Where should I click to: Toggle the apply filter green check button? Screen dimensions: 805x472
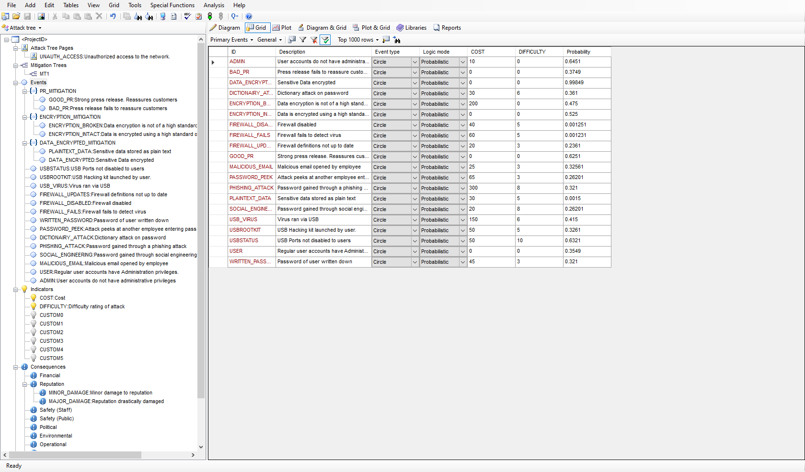pyautogui.click(x=325, y=40)
